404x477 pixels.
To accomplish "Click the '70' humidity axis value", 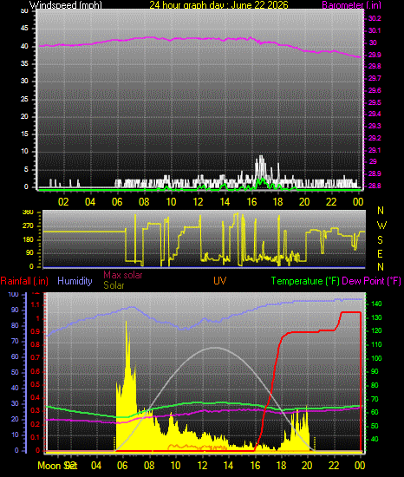I will (15, 341).
